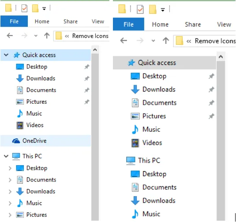
Task: Expand Music under This PC, left window
Action: (x=10, y=203)
